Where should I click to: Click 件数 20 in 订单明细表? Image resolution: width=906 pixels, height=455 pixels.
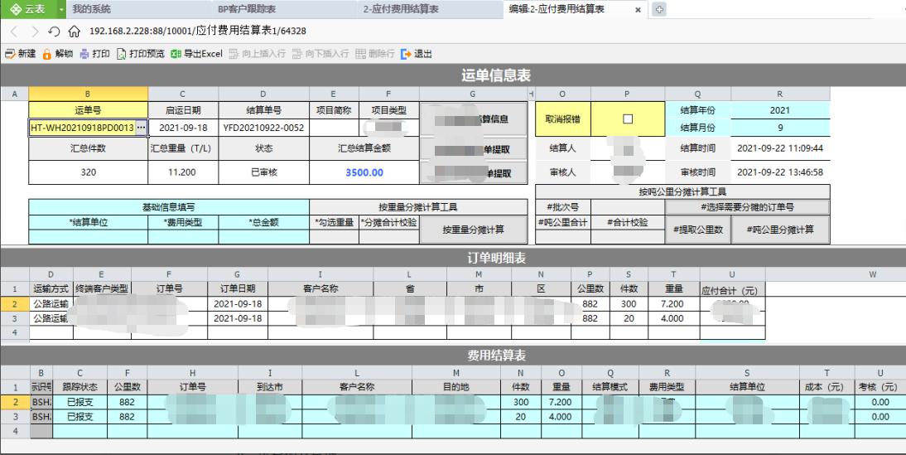click(x=628, y=318)
